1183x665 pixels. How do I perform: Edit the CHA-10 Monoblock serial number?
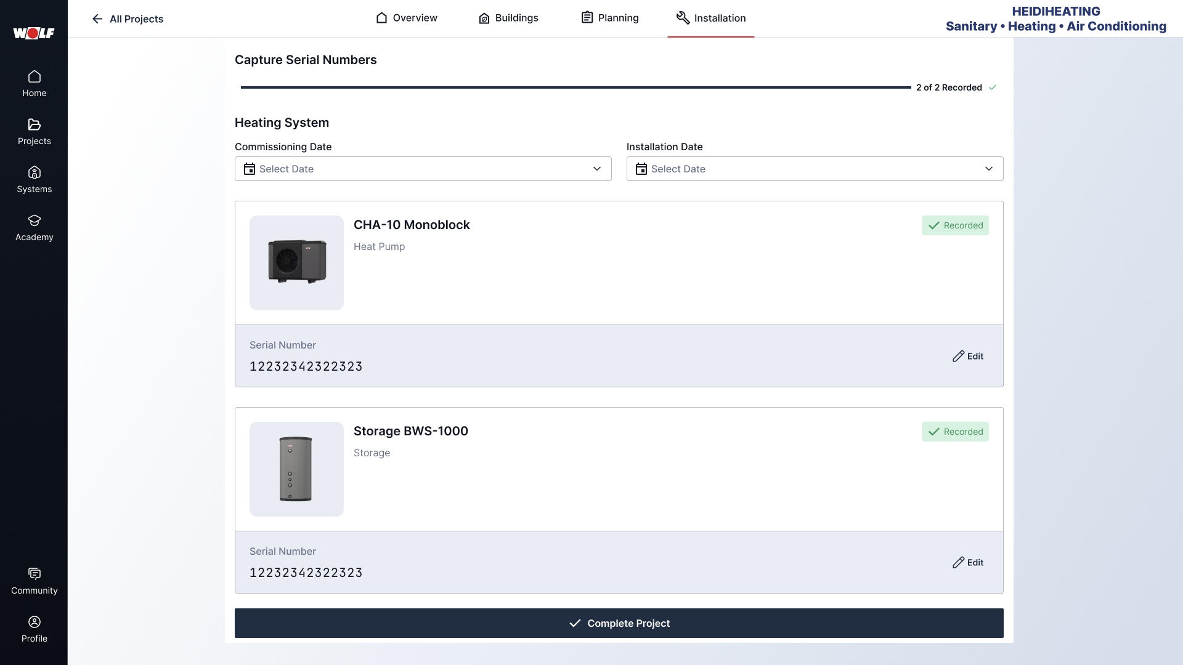pyautogui.click(x=967, y=356)
